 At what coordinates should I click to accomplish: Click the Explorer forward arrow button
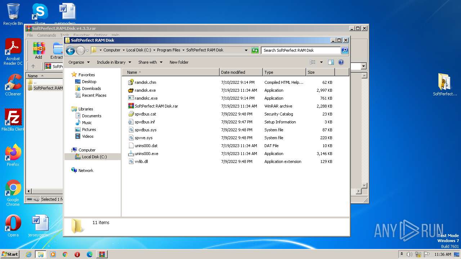pos(80,50)
